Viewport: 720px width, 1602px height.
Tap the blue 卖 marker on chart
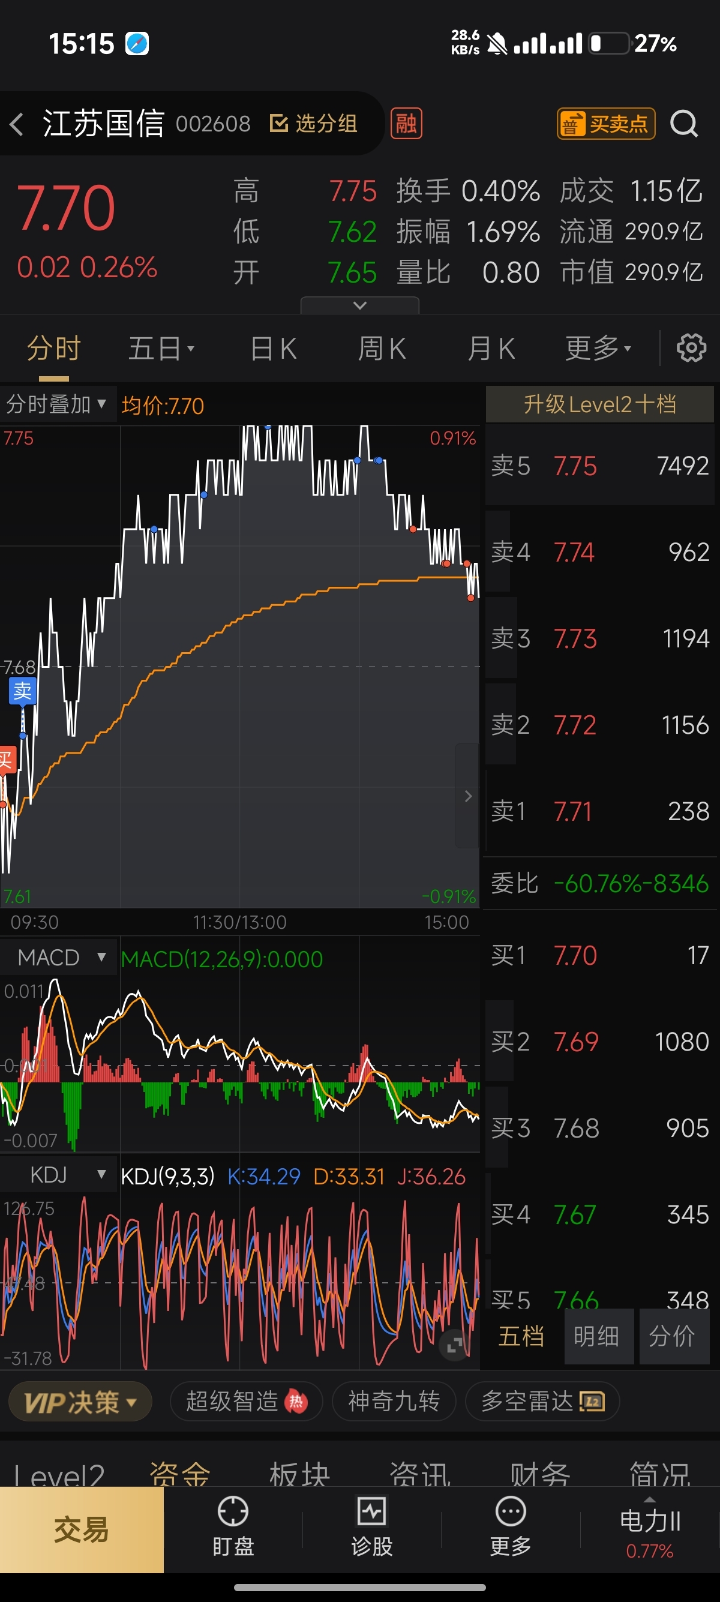22,691
